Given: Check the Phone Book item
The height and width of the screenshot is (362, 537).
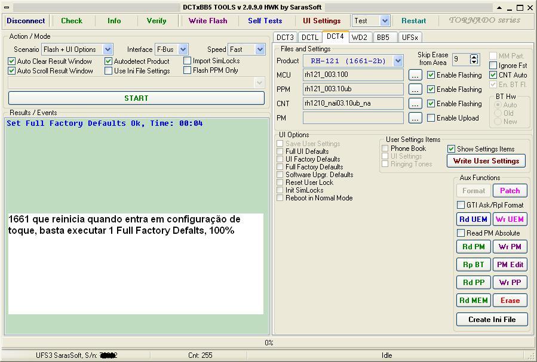Looking at the screenshot, I should tap(385, 148).
